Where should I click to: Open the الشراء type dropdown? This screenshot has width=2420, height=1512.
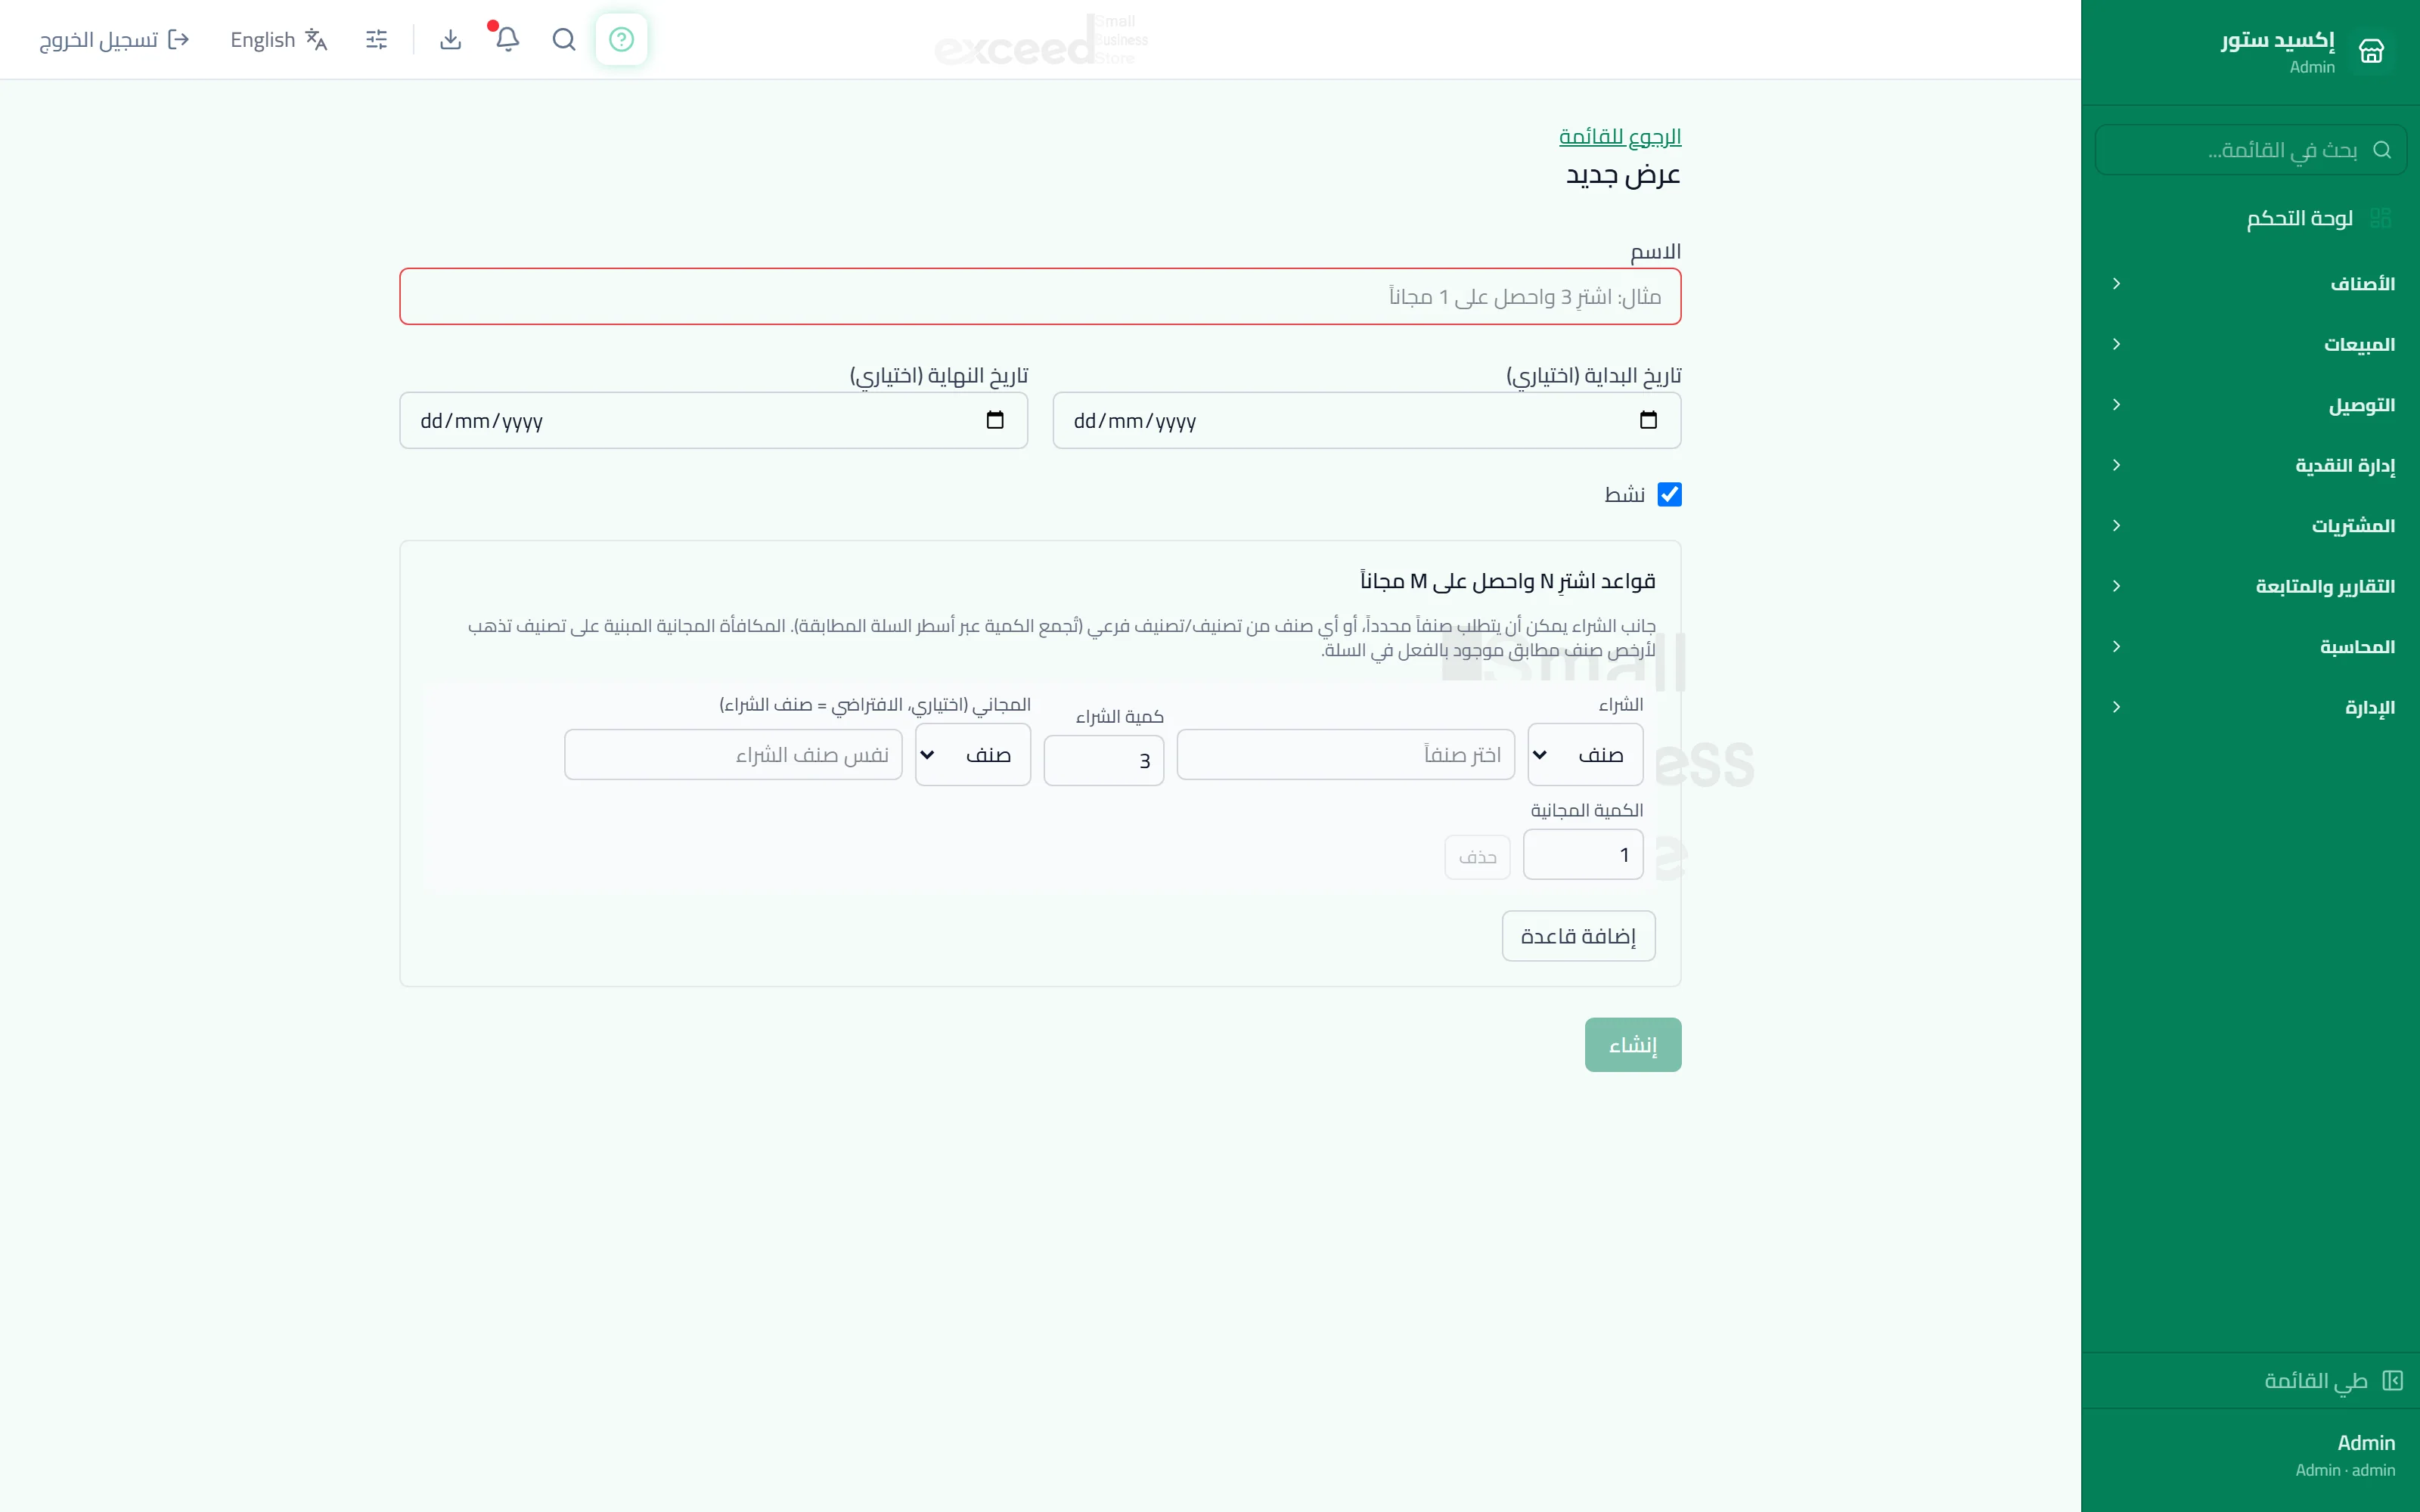click(1585, 755)
